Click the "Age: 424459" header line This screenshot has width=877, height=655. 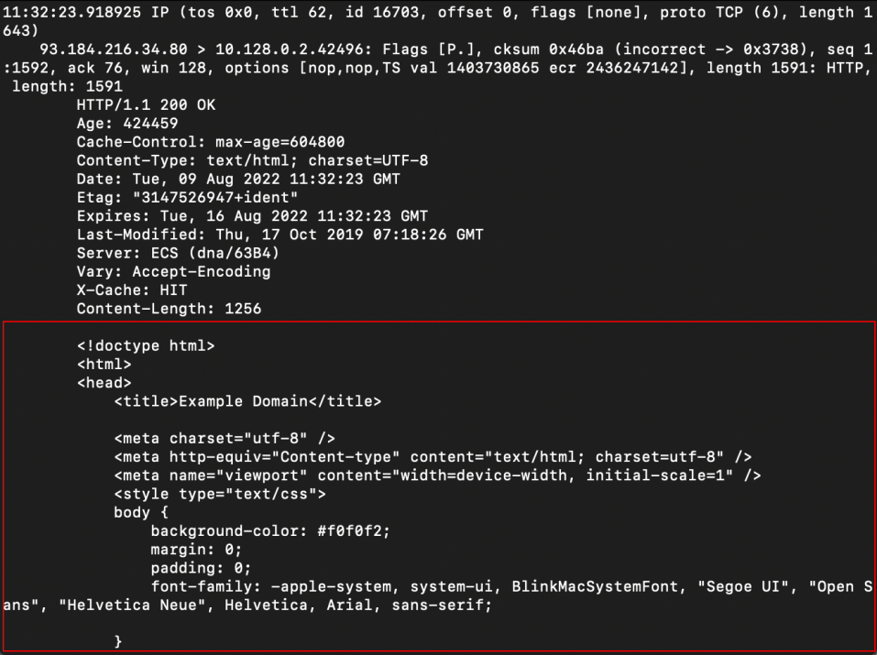point(127,124)
